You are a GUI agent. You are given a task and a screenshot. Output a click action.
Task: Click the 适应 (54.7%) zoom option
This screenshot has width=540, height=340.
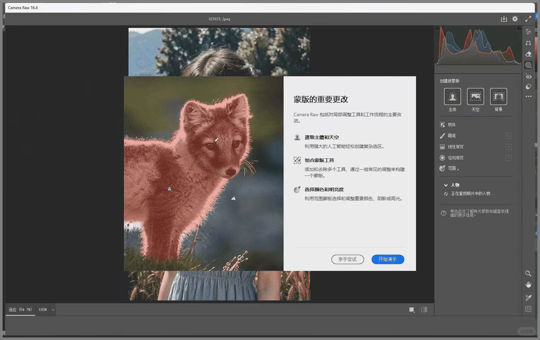click(x=19, y=310)
